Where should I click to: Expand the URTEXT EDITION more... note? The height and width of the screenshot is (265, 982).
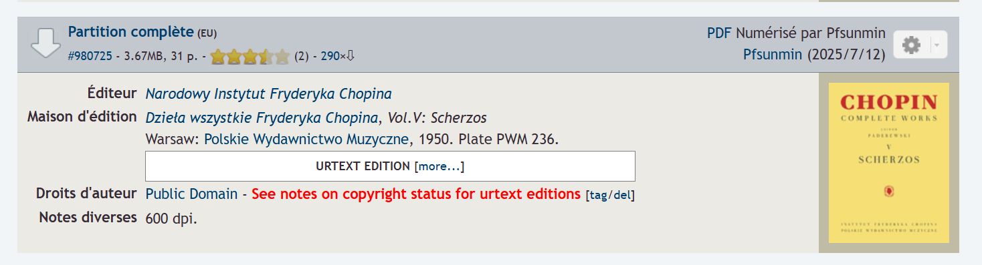coord(439,166)
